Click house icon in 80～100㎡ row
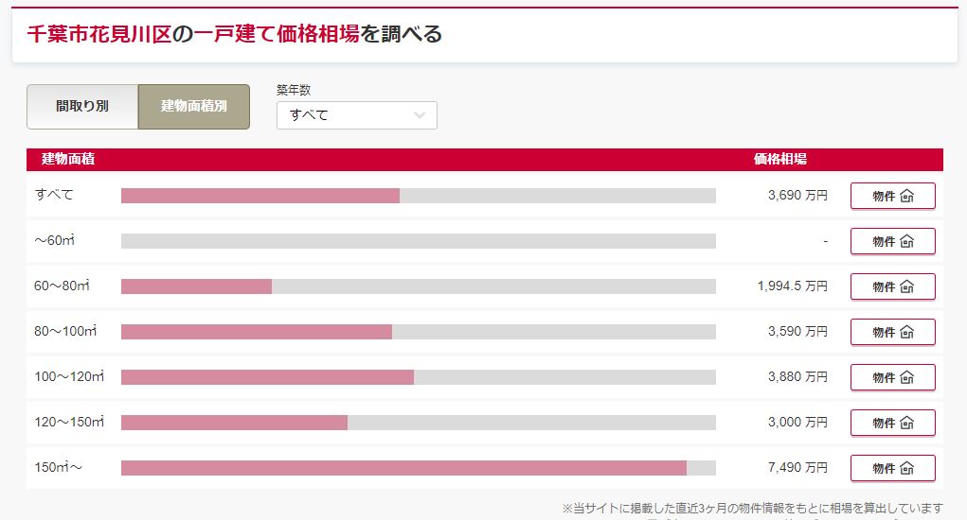Viewport: 967px width, 520px height. (x=906, y=332)
